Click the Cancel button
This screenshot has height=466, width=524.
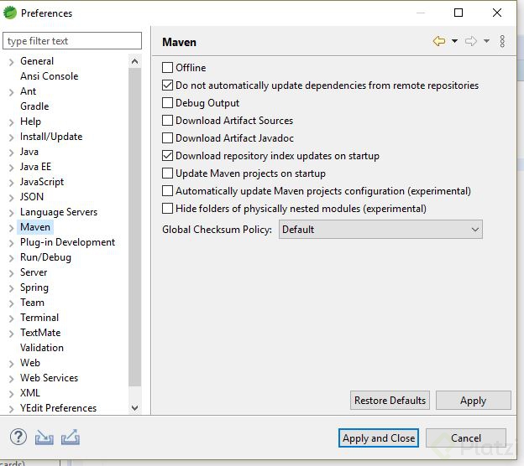click(x=466, y=438)
